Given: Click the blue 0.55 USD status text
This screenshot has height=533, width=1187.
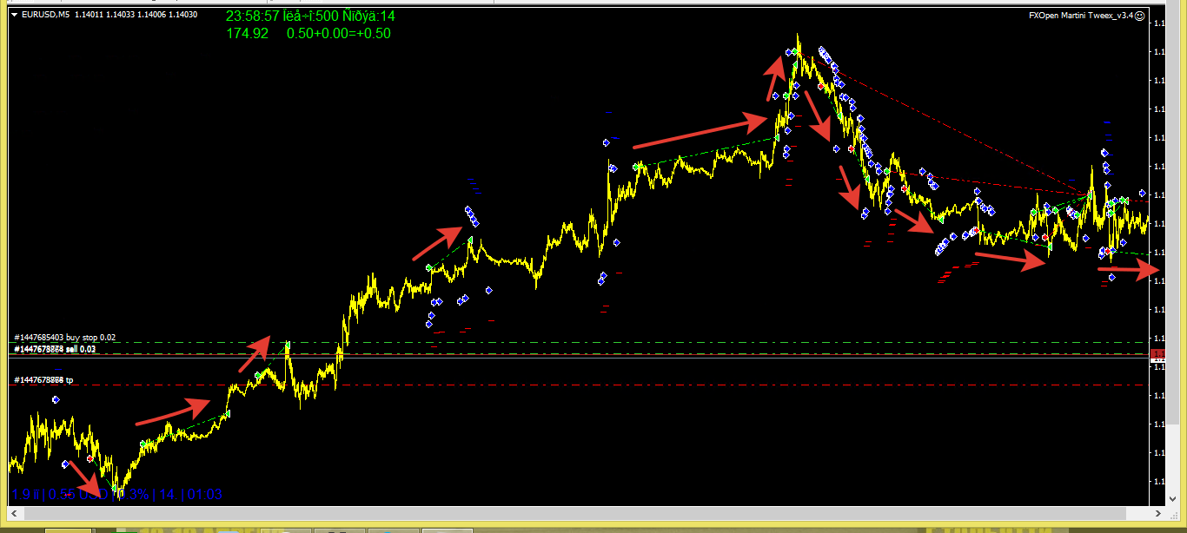Looking at the screenshot, I should point(79,495).
